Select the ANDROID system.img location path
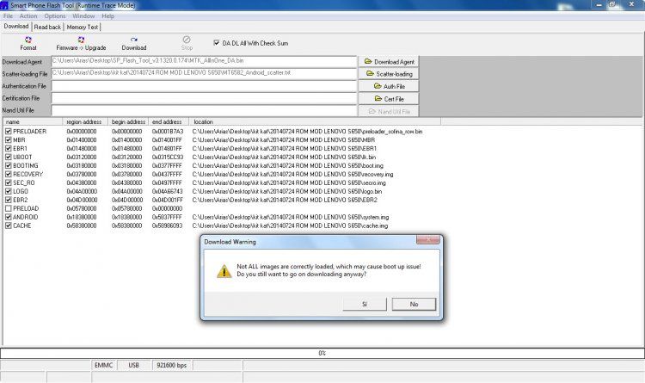The image size is (645, 383). point(291,217)
